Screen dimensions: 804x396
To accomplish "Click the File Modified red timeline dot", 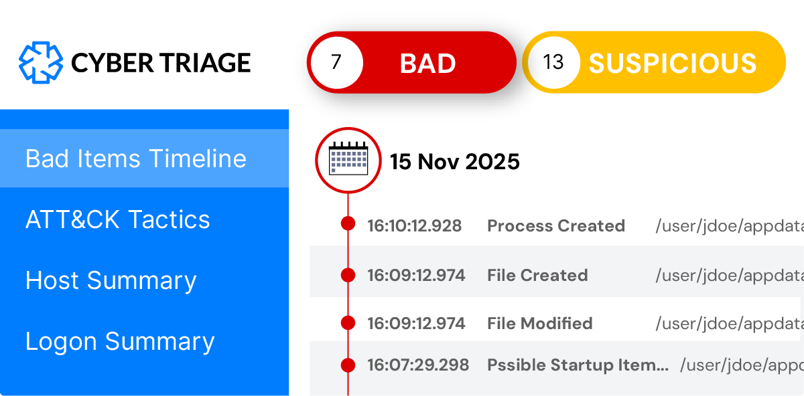I will pyautogui.click(x=348, y=323).
